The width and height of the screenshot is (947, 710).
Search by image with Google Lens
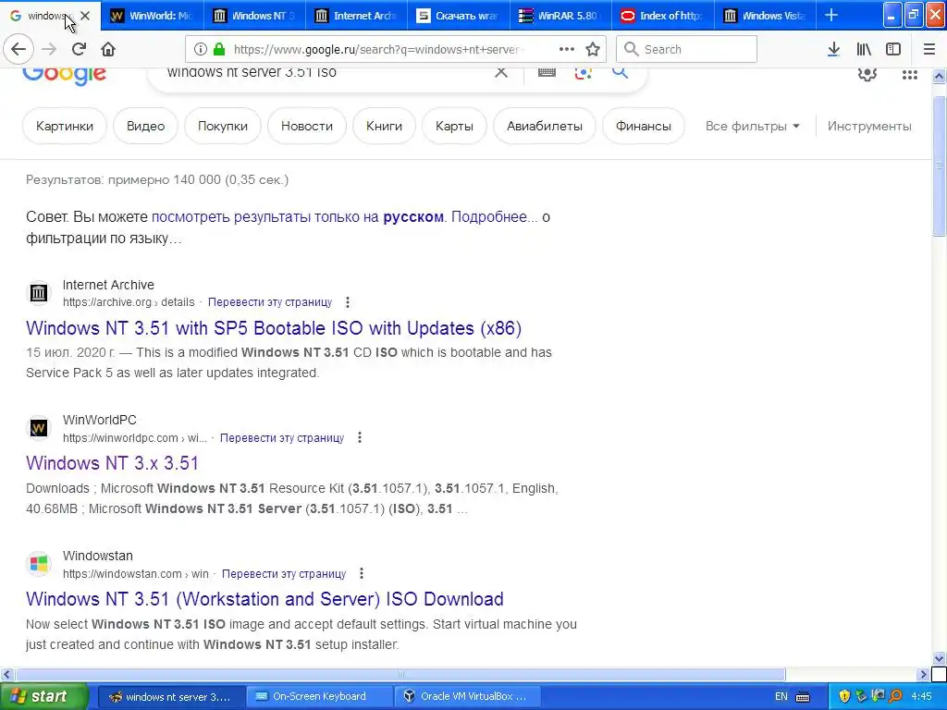584,73
